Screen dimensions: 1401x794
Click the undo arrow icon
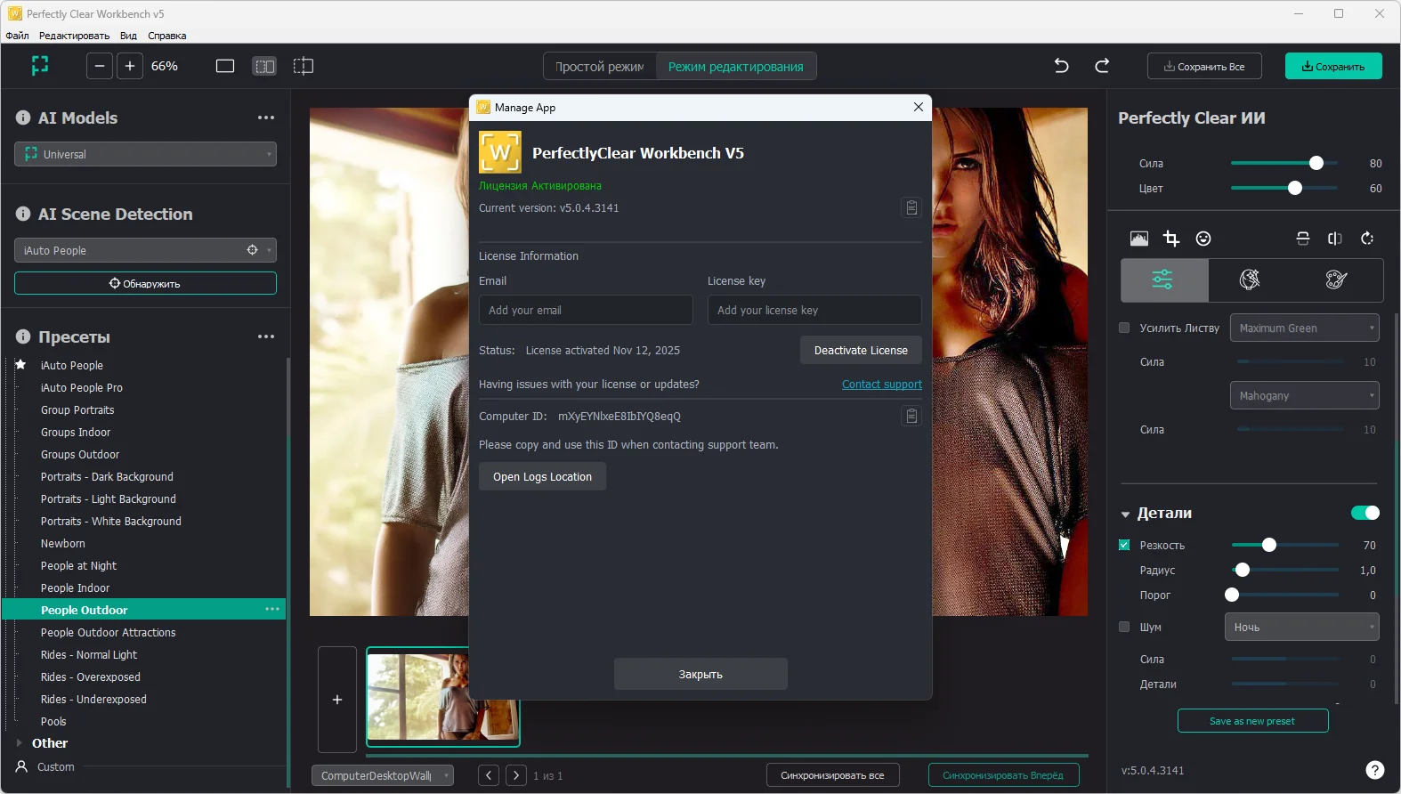point(1061,66)
